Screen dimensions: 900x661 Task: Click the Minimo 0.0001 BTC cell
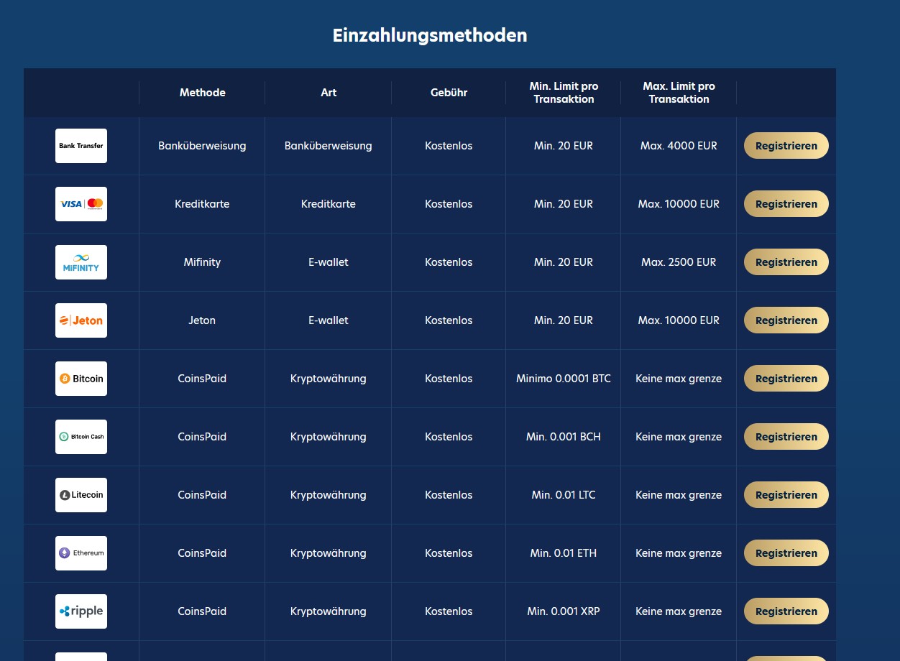click(x=564, y=379)
